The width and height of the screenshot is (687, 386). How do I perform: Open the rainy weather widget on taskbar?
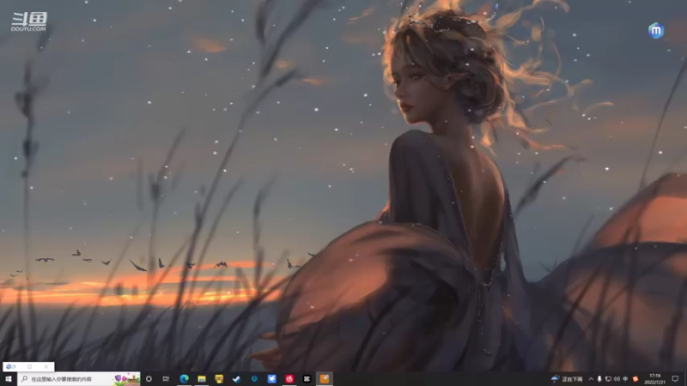pyautogui.click(x=567, y=379)
